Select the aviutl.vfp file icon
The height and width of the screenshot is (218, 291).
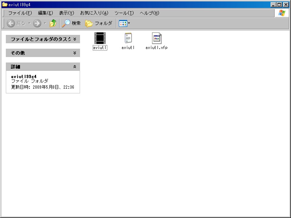(156, 38)
